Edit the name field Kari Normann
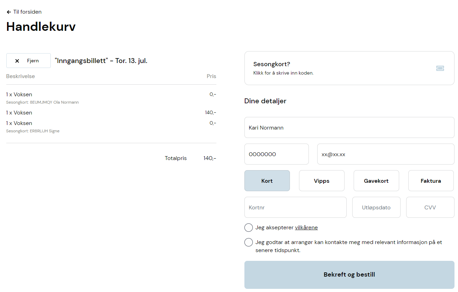This screenshot has width=458, height=292. tap(349, 127)
